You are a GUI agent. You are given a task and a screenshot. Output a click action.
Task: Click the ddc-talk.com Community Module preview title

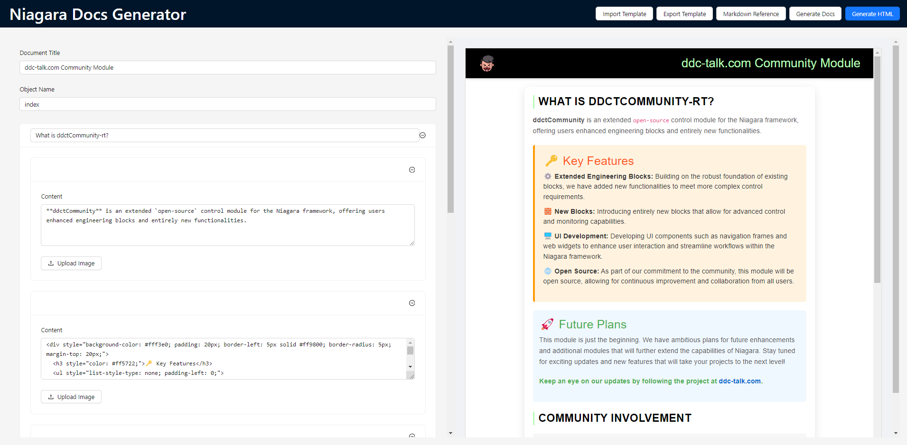[x=770, y=63]
